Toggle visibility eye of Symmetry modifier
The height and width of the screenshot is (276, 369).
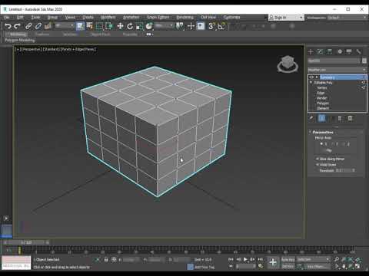[x=311, y=77]
